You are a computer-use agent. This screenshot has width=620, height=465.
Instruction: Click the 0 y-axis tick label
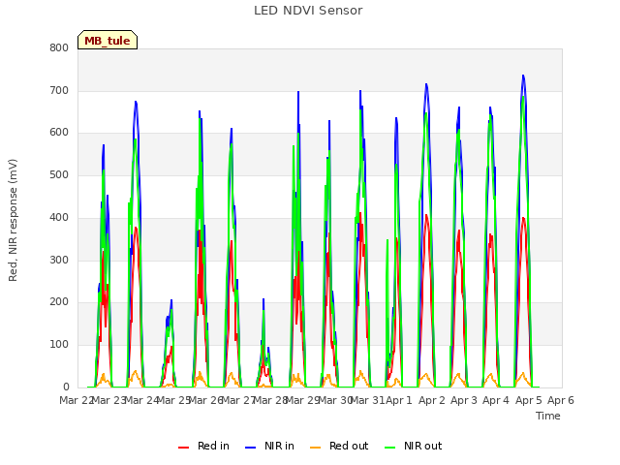point(66,387)
